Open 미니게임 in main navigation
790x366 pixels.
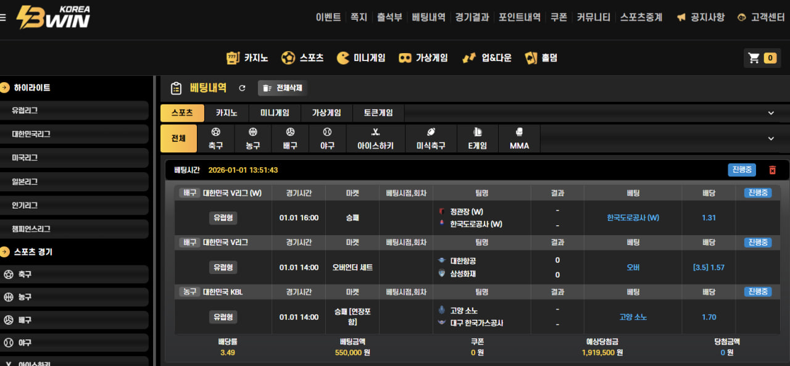point(361,58)
